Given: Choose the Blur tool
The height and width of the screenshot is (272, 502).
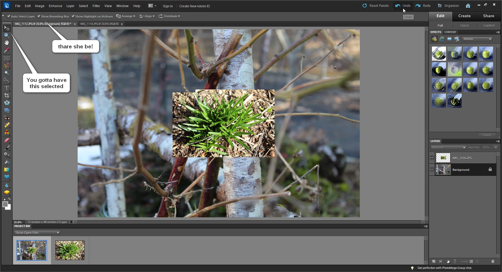Looking at the screenshot, I should (x=7, y=185).
